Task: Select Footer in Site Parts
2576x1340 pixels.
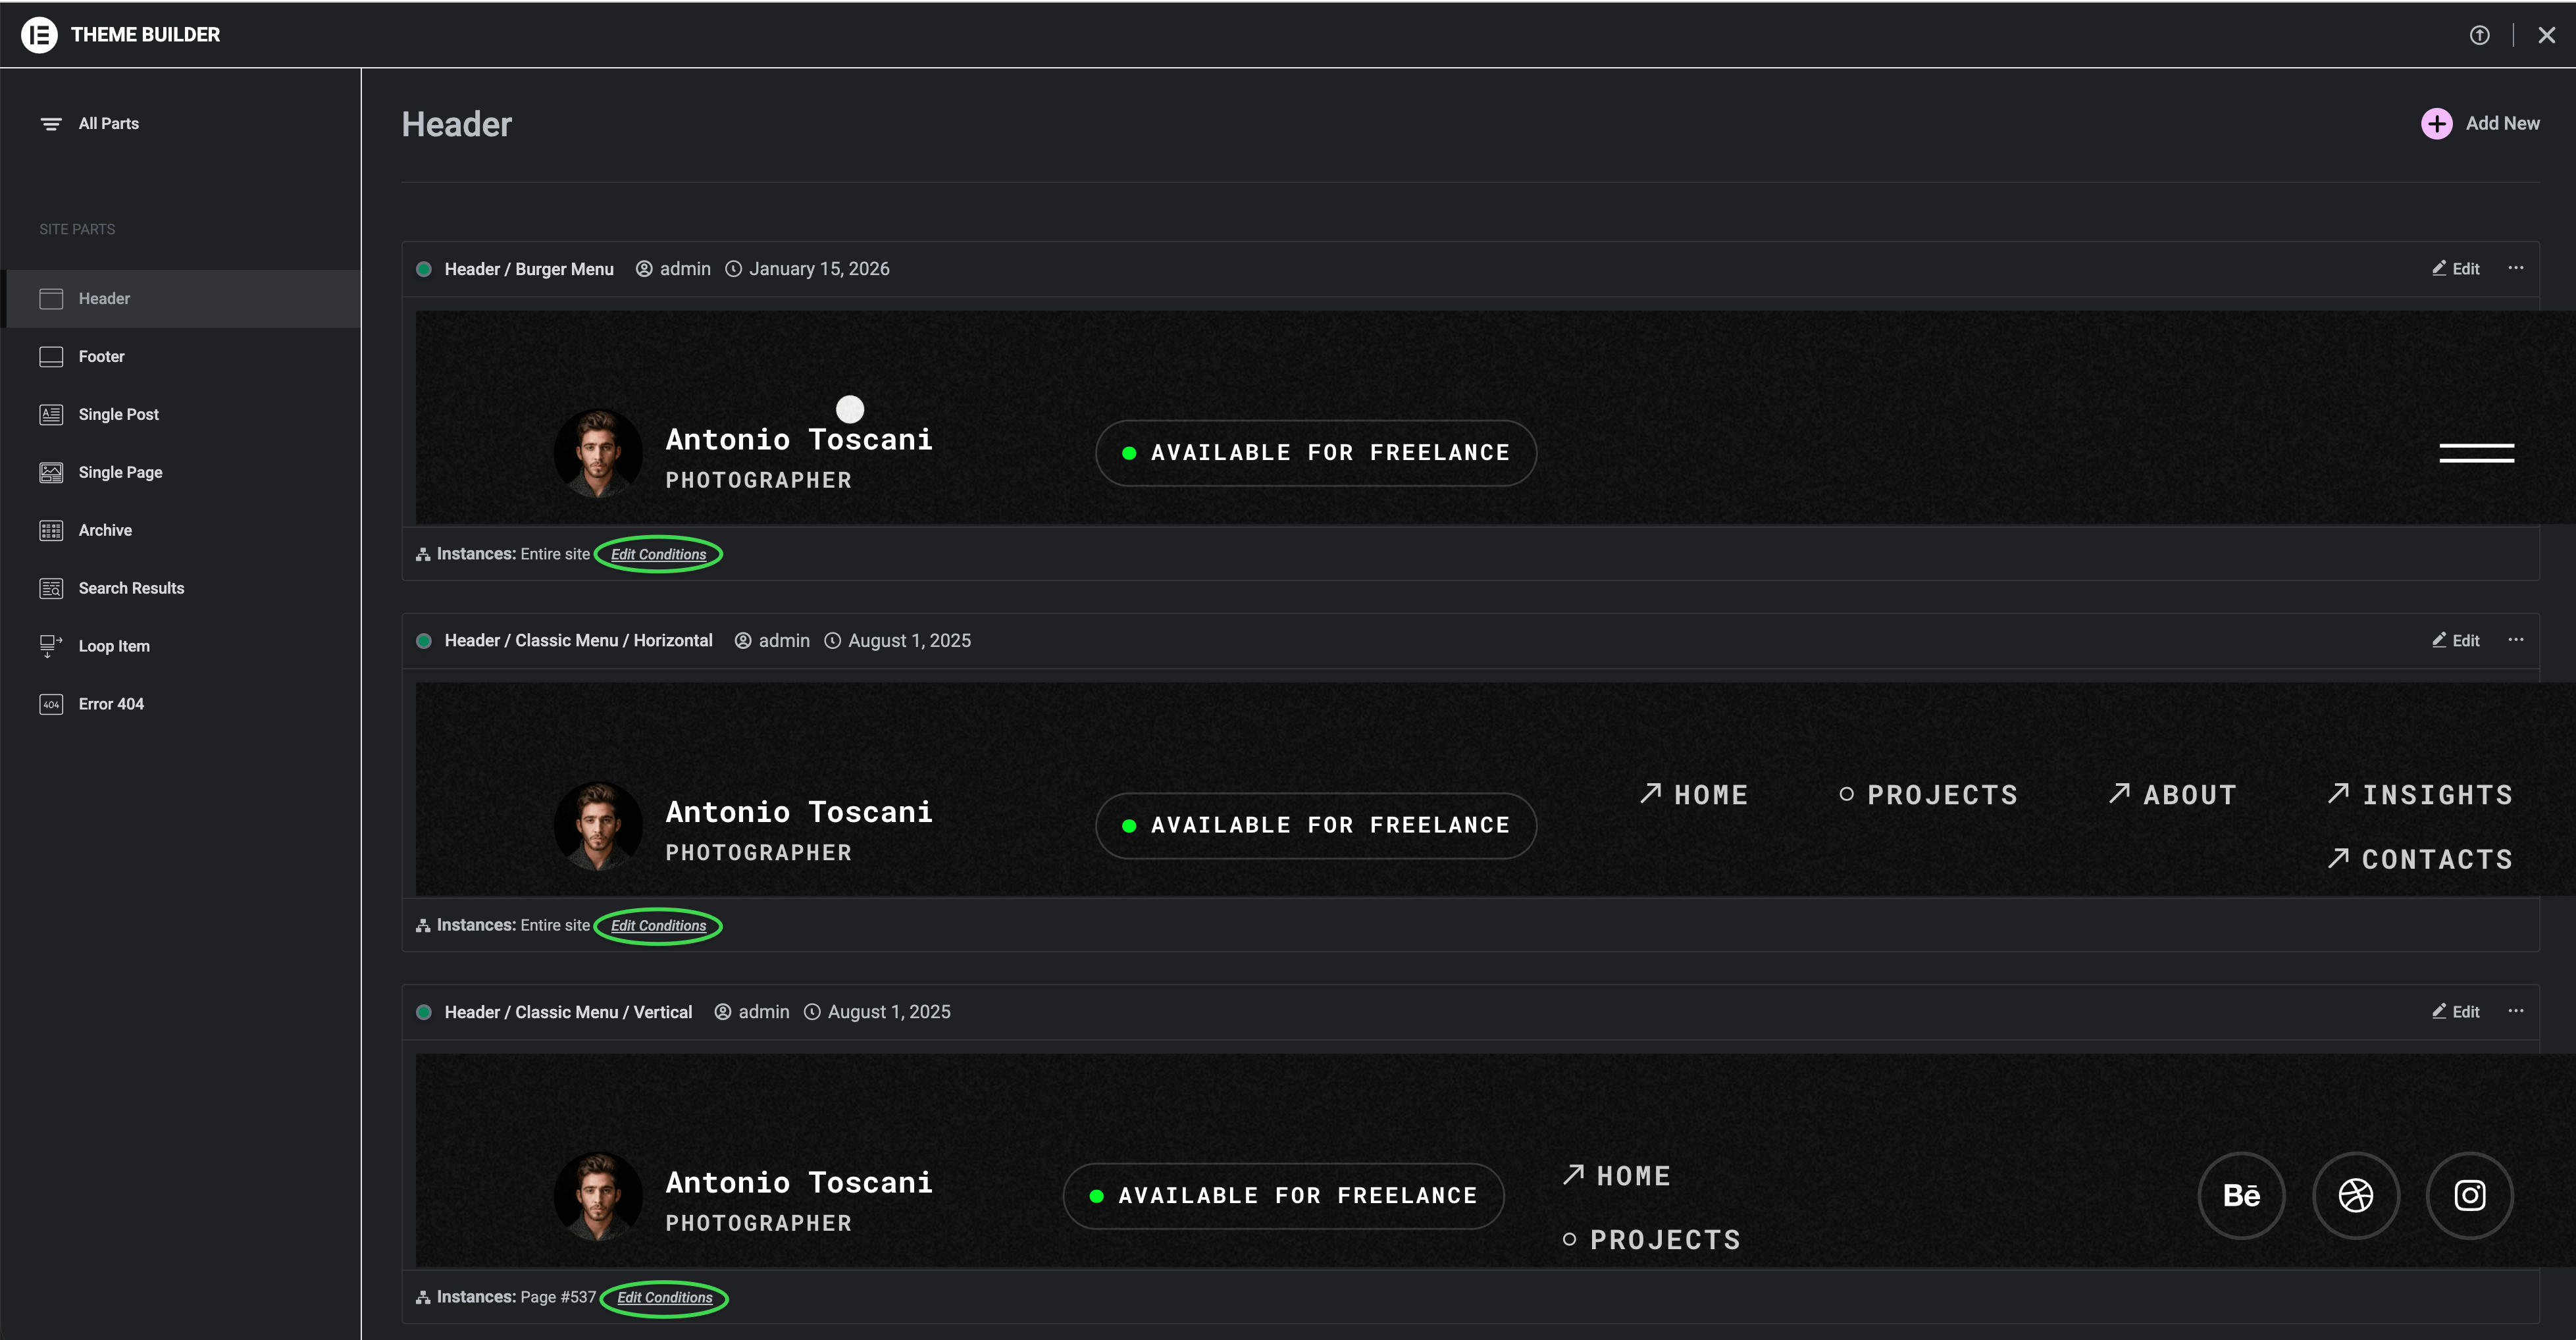Action: click(x=101, y=357)
